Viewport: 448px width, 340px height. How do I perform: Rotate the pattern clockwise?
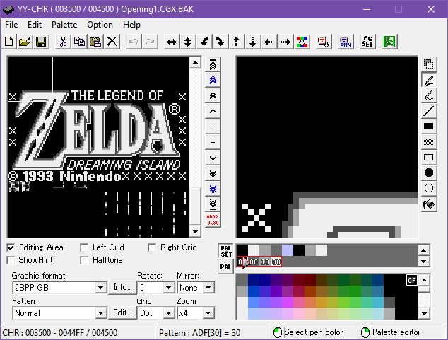pyautogui.click(x=220, y=42)
